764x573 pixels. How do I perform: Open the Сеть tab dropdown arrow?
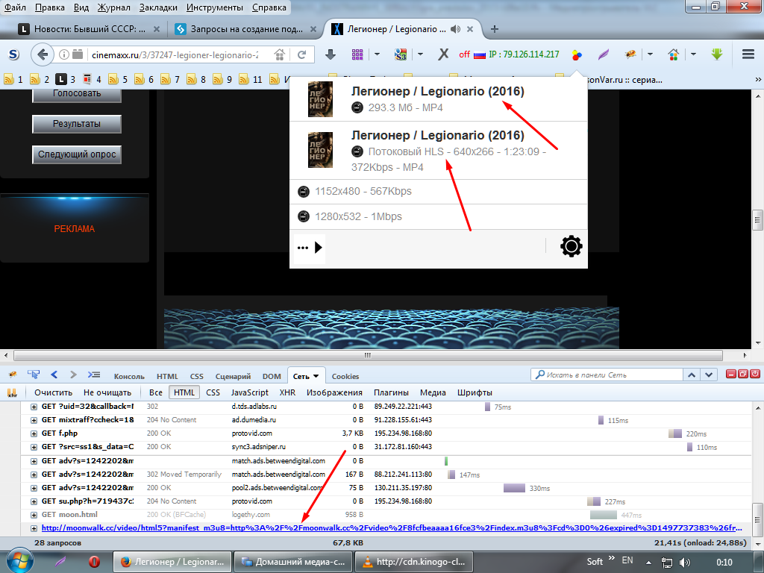click(x=316, y=376)
